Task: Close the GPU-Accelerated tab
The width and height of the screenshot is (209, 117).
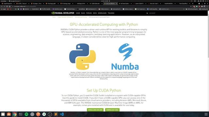Action: pos(117,4)
